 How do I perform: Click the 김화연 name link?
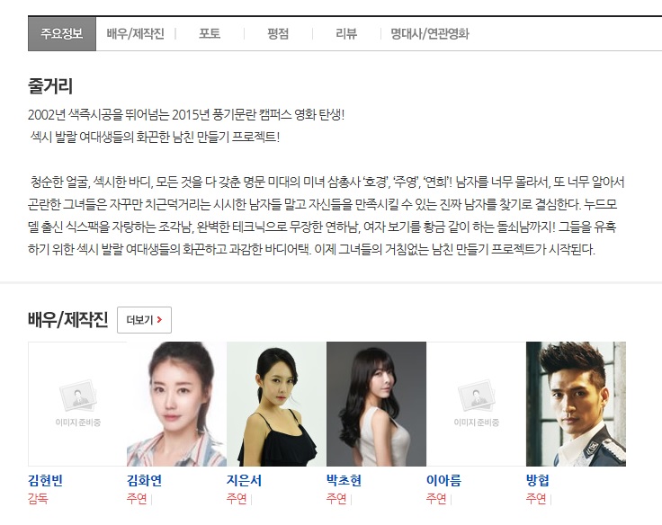tap(145, 480)
